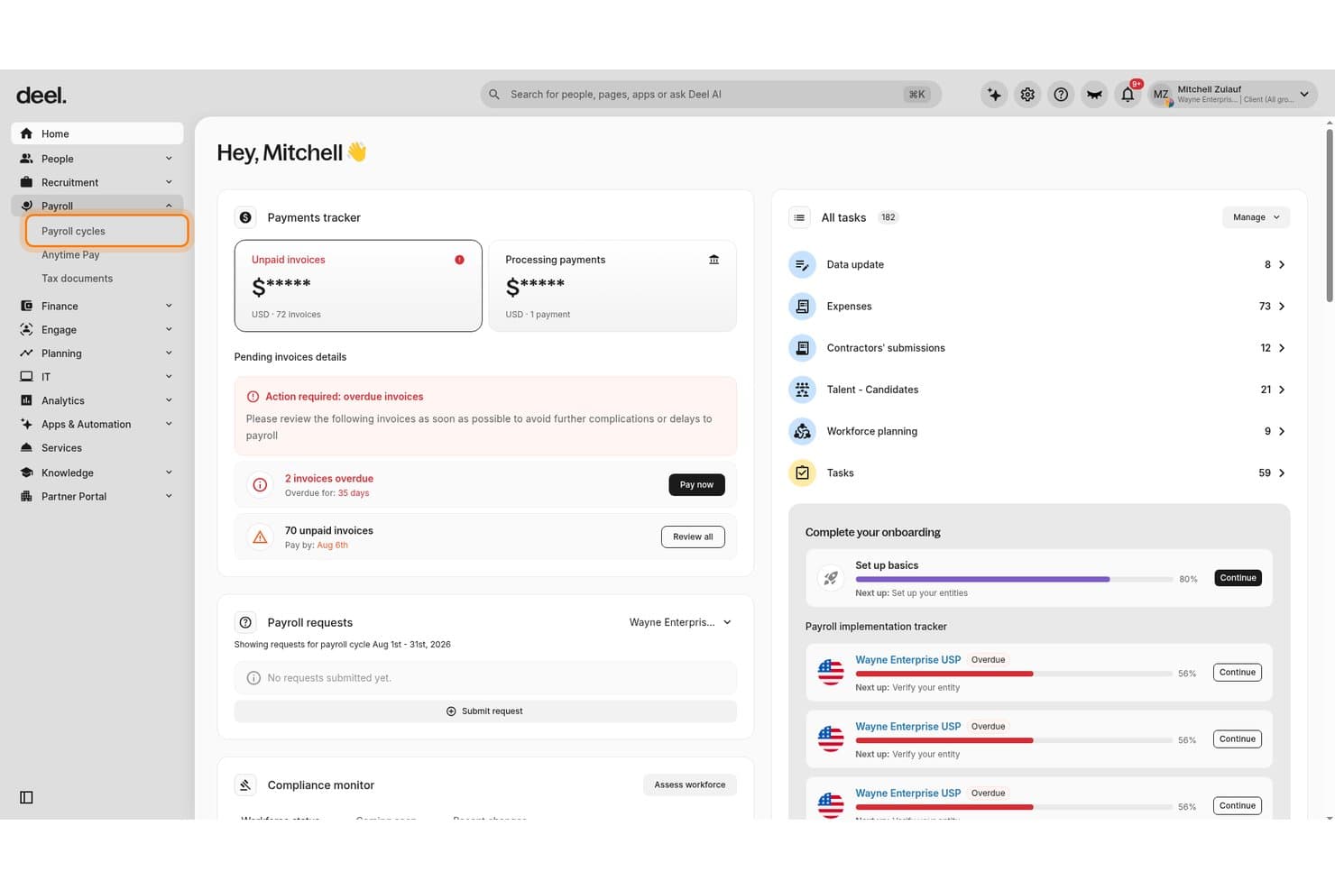Select the Processing payments card
This screenshot has height=890, width=1335.
pos(612,286)
